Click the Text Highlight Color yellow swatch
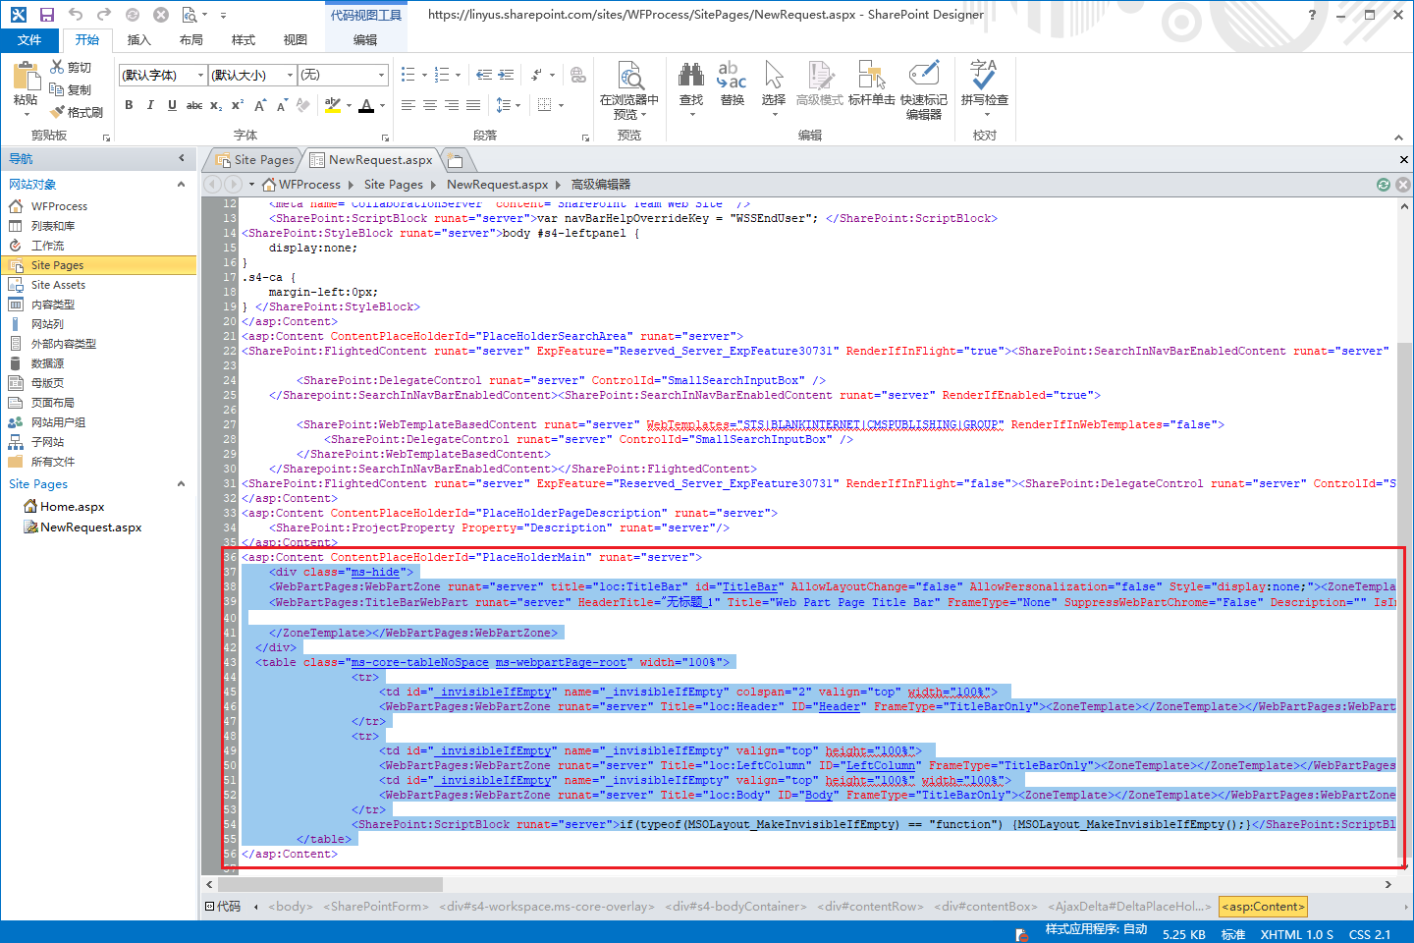 pyautogui.click(x=333, y=105)
